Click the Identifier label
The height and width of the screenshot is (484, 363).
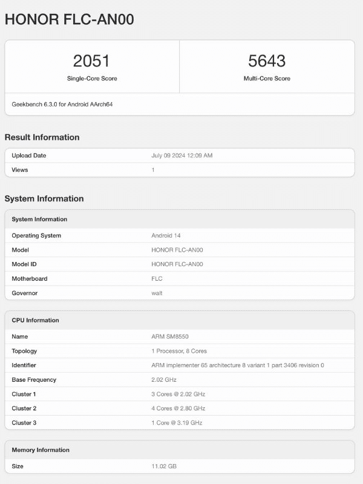pyautogui.click(x=24, y=365)
